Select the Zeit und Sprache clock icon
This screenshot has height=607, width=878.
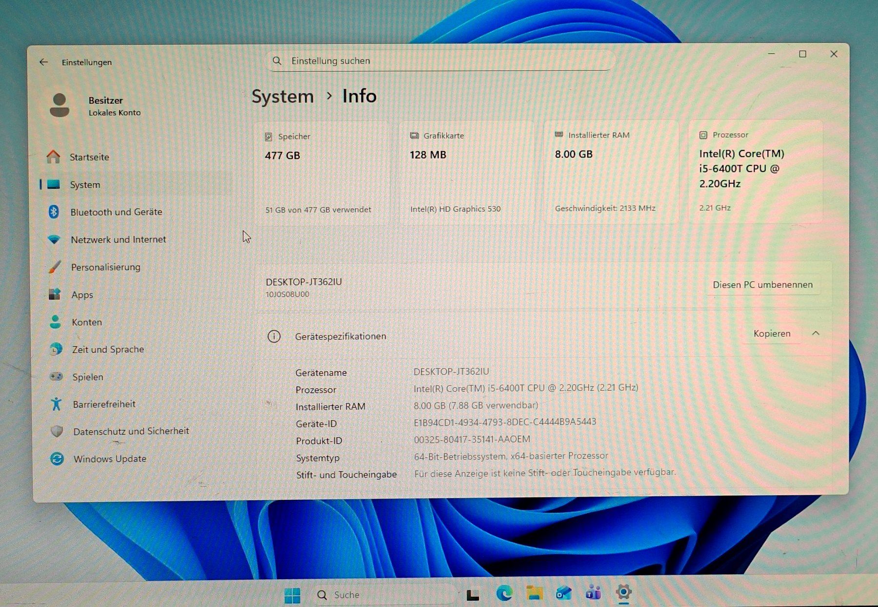(55, 349)
